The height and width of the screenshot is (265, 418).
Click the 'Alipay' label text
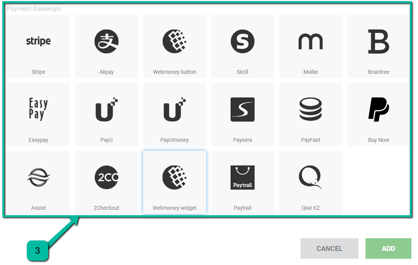(x=107, y=72)
